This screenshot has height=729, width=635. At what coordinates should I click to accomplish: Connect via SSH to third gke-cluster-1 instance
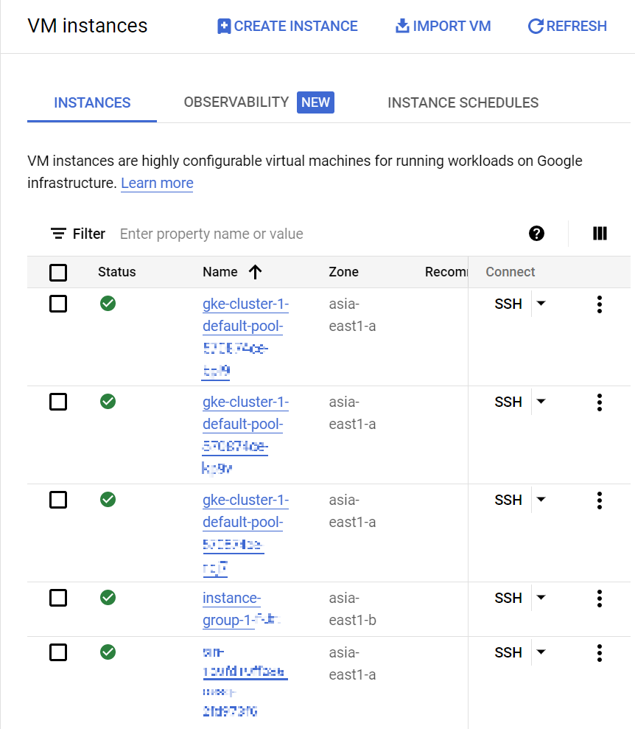click(x=508, y=500)
